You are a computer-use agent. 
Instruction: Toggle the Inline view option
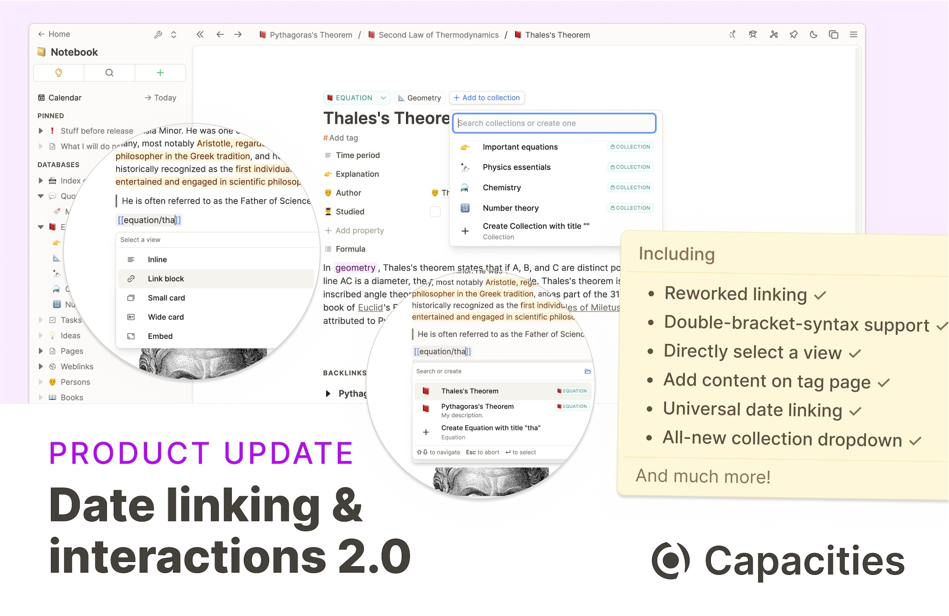point(157,259)
